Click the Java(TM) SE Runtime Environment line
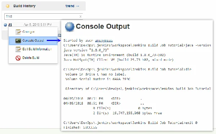This screenshot has width=216, height=134. click(x=114, y=55)
